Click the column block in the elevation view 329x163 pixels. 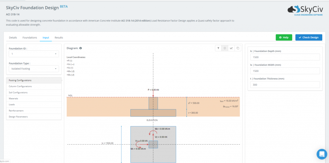pos(153,103)
